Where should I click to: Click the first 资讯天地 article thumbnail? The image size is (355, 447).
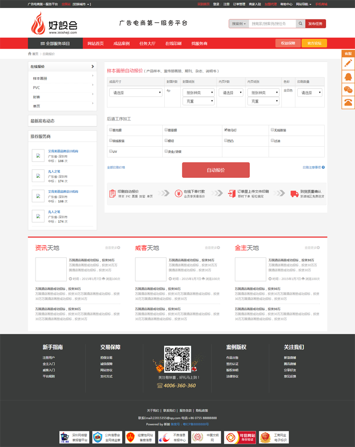(51, 270)
